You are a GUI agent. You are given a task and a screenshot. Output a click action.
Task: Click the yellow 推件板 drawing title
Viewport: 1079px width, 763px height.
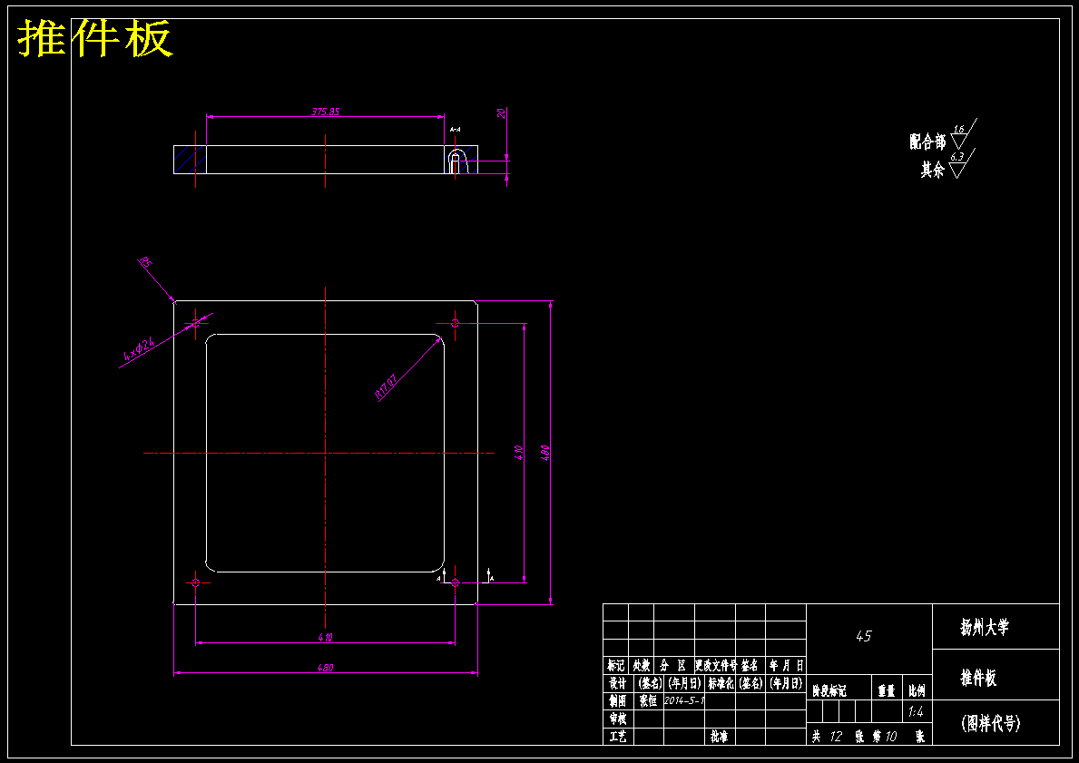(x=95, y=38)
